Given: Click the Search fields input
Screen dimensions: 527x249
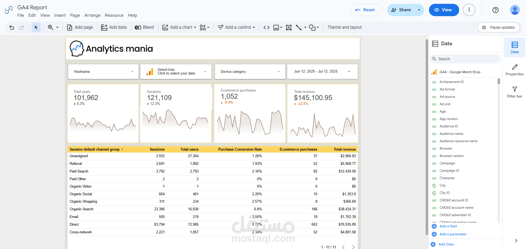Looking at the screenshot, I should pyautogui.click(x=465, y=59).
